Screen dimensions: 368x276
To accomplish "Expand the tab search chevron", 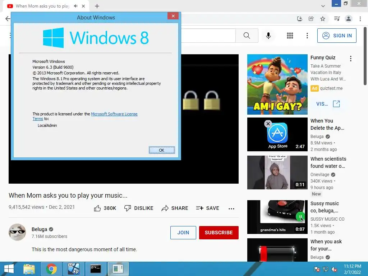I will (323, 6).
